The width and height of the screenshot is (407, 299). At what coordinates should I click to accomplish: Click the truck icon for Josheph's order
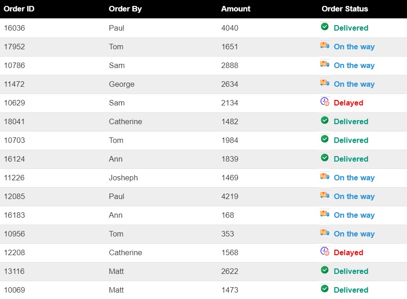(x=325, y=177)
